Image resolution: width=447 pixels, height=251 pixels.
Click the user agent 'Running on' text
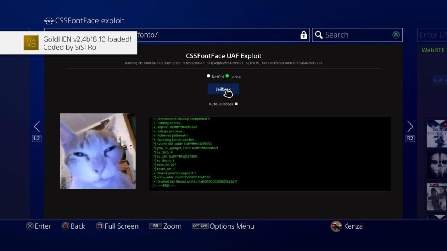pyautogui.click(x=223, y=63)
